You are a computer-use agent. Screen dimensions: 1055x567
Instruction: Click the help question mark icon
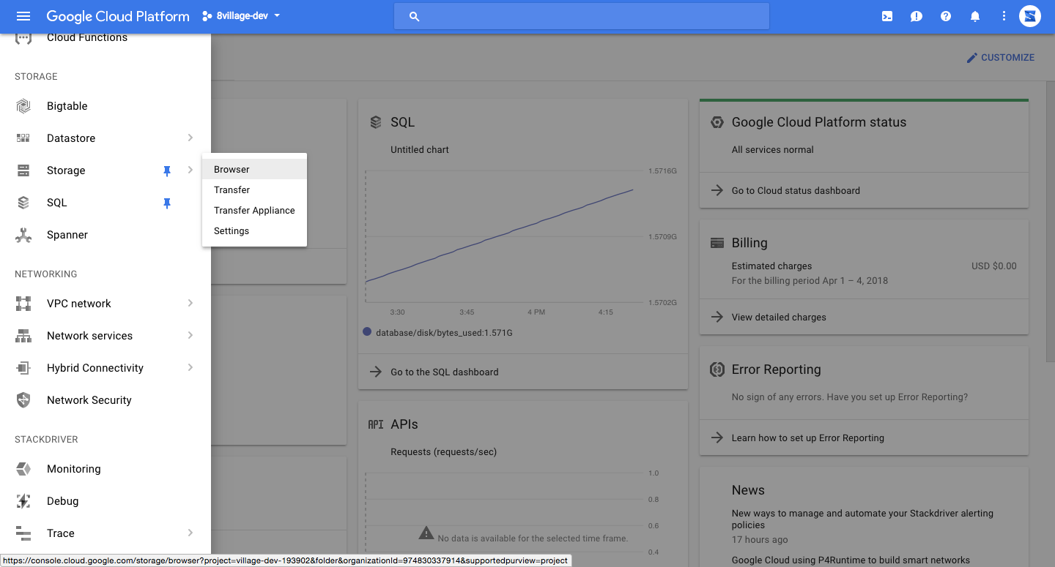[946, 16]
